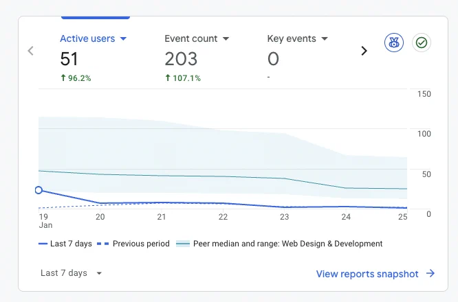Click the Previous period legend entry
Screen dimensions: 458x302
point(133,244)
